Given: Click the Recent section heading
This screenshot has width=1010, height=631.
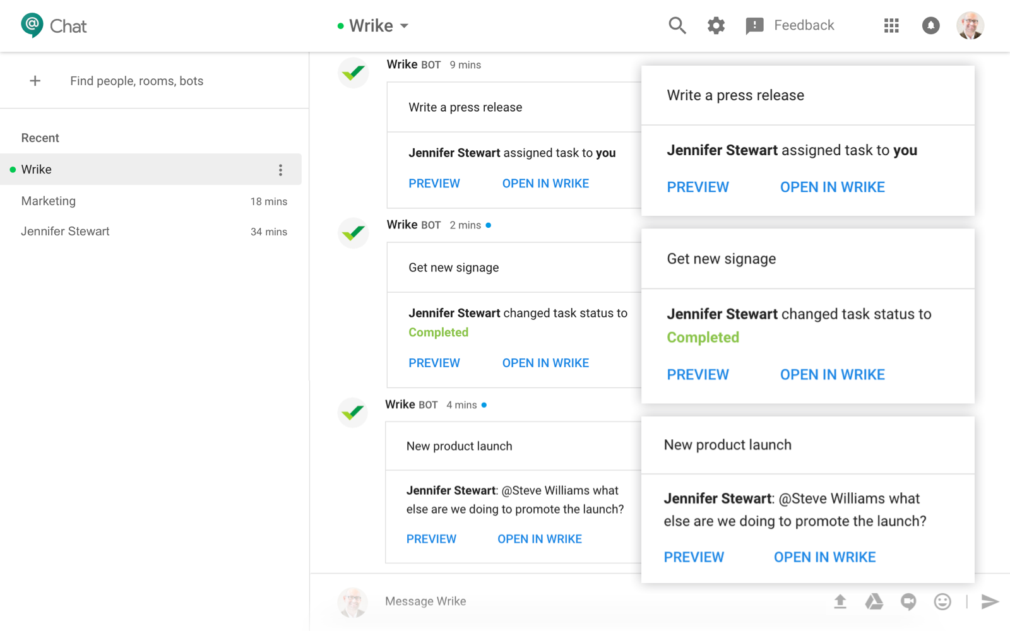Looking at the screenshot, I should pos(40,138).
